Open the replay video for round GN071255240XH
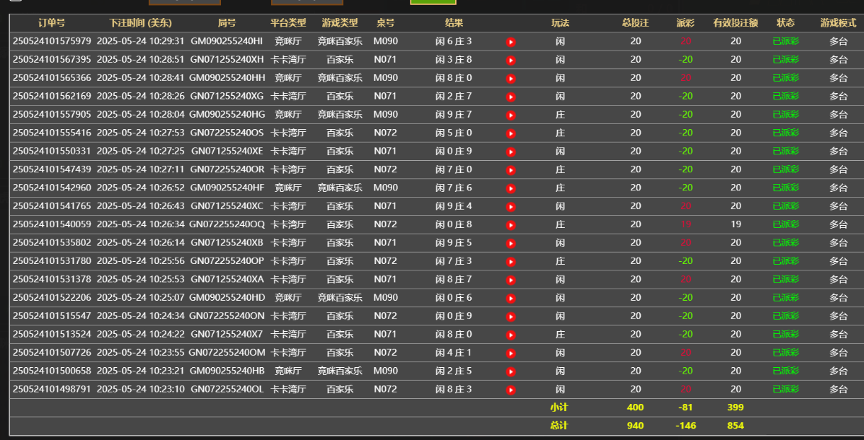This screenshot has height=440, width=864. (511, 59)
